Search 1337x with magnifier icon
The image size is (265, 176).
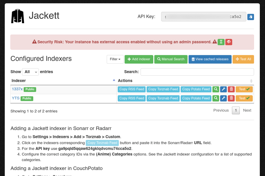216,89
